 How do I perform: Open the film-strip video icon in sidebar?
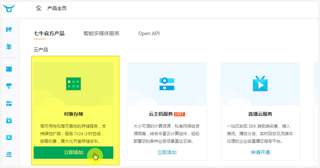click(x=9, y=138)
